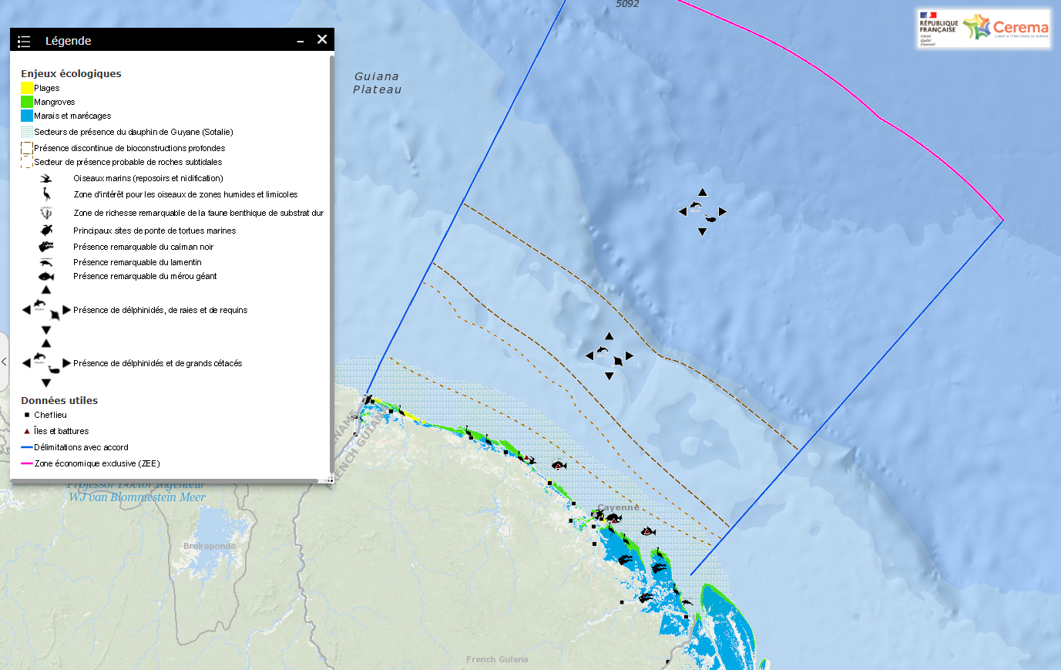This screenshot has height=670, width=1061.
Task: Click the Enjeux écologiques heading
Action: pos(71,73)
